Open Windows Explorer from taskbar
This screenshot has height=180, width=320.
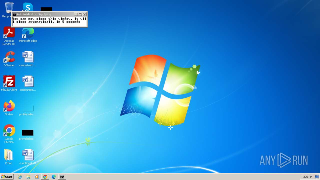pos(28,177)
